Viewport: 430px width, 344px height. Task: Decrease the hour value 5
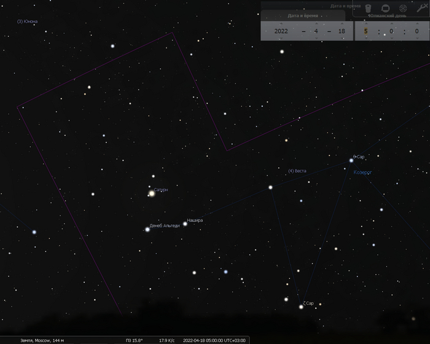366,39
